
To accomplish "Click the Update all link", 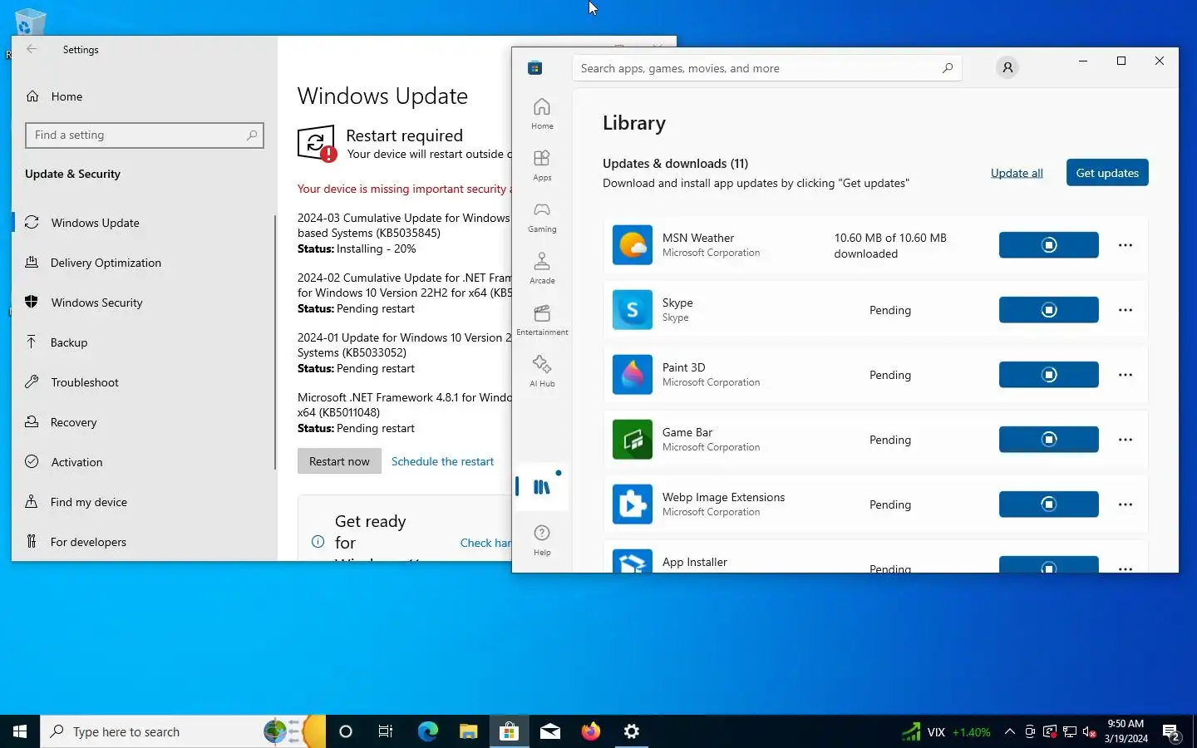I will (1017, 173).
